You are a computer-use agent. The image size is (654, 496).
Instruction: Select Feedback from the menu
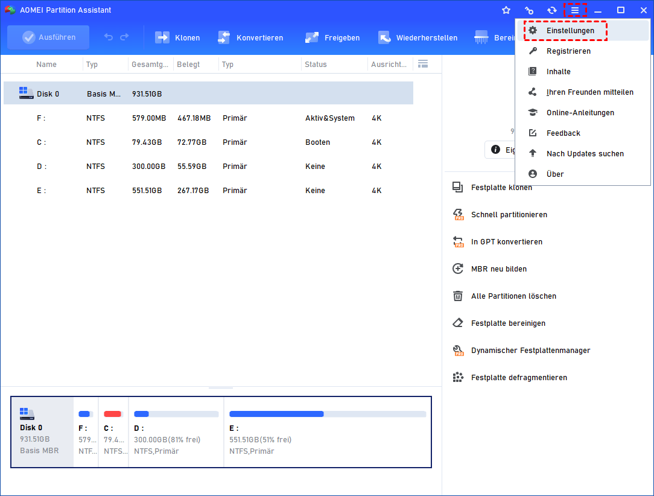pyautogui.click(x=583, y=133)
